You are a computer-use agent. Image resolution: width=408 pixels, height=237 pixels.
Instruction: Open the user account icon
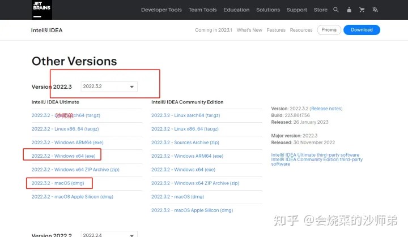(x=348, y=10)
